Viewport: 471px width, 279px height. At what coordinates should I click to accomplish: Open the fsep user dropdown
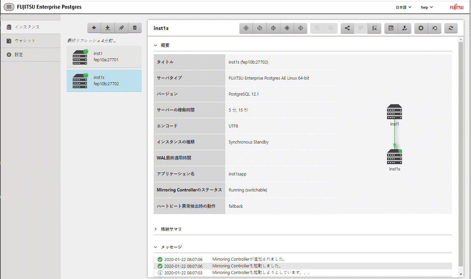tap(427, 7)
